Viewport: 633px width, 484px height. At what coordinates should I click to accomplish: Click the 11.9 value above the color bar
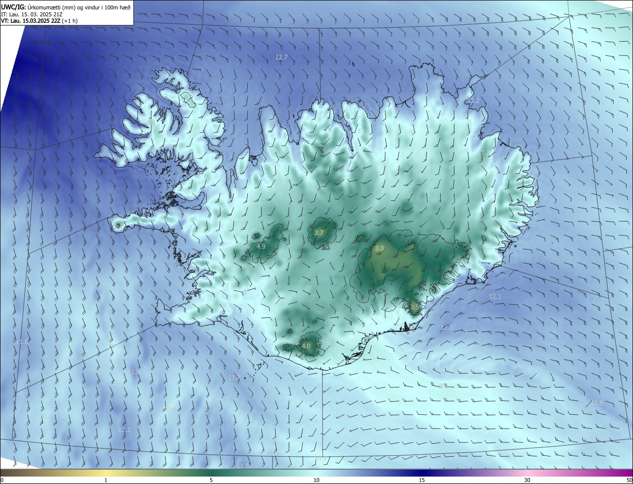(242, 466)
